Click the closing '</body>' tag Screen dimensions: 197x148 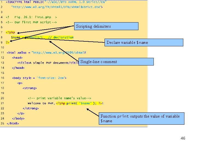coord(18,118)
